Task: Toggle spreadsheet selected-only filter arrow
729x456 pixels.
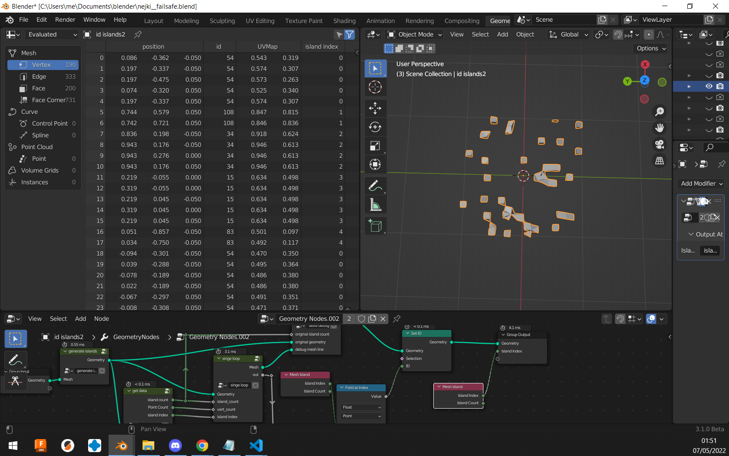Action: pos(339,34)
